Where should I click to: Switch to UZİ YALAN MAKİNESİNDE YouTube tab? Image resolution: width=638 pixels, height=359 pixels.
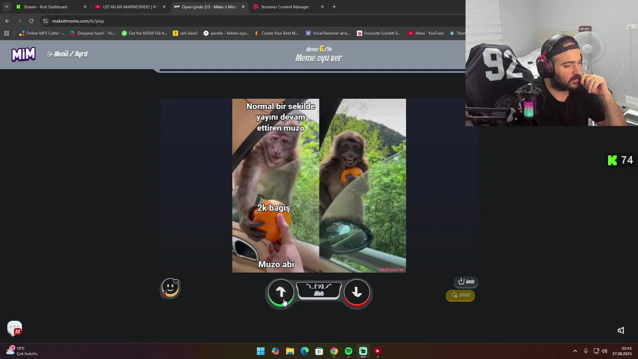[x=130, y=7]
